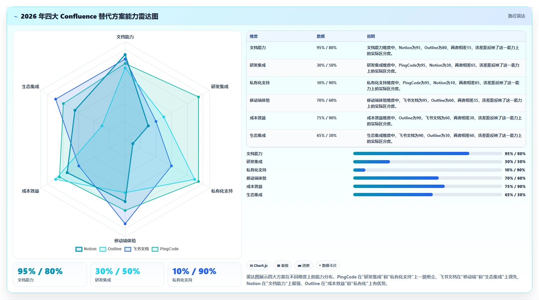
Task: Click table cell 65% / 30%
Action: [x=327, y=136]
